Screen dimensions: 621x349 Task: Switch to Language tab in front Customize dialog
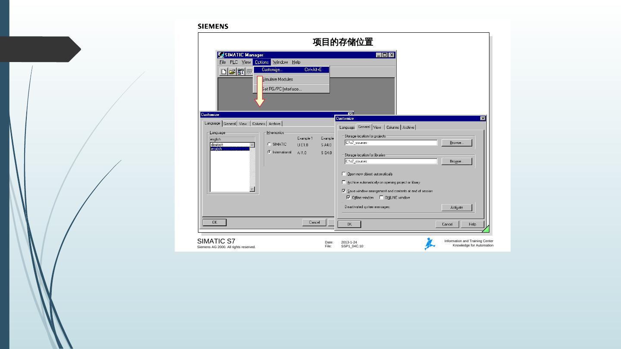[x=347, y=128]
